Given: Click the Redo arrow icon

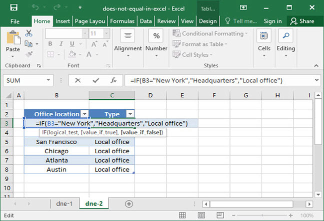Looking at the screenshot, I should (x=57, y=7).
